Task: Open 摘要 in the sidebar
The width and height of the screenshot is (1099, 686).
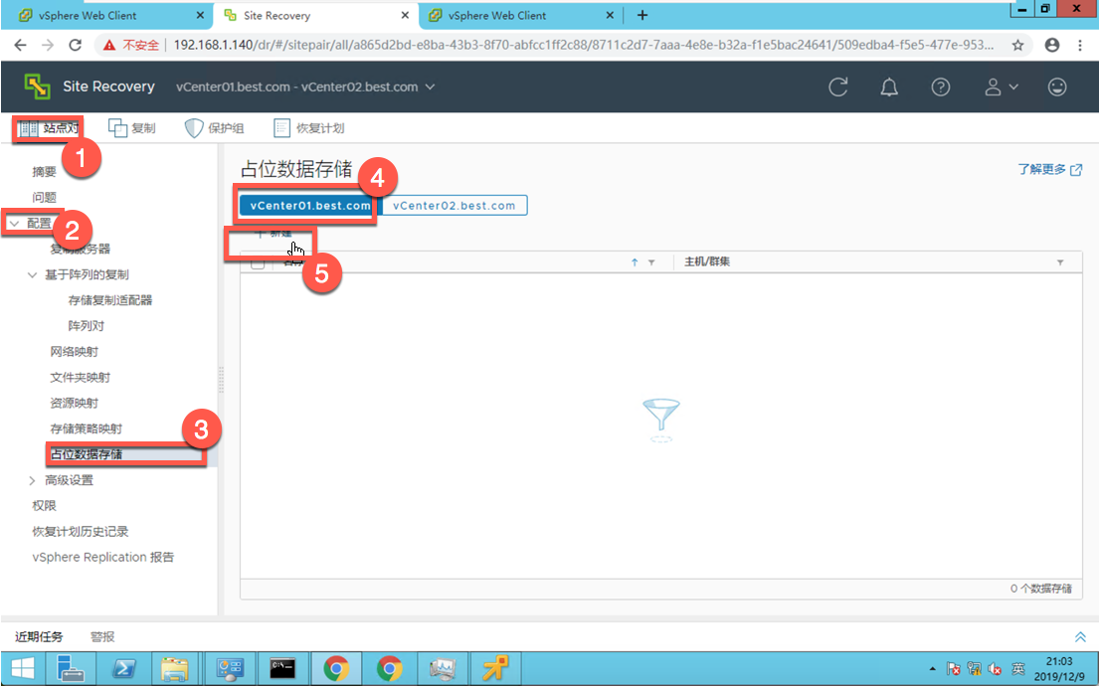Action: (44, 172)
